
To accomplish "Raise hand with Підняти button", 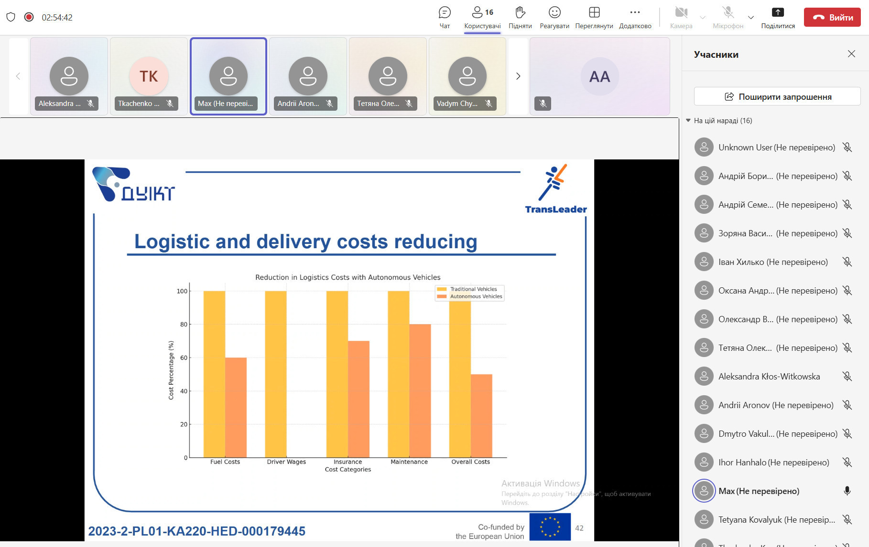I will (x=520, y=17).
